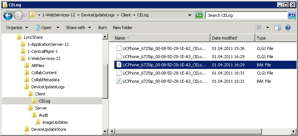298x136 pixels.
Task: Select CLG1 file modified 16:31
Action: [205, 73]
